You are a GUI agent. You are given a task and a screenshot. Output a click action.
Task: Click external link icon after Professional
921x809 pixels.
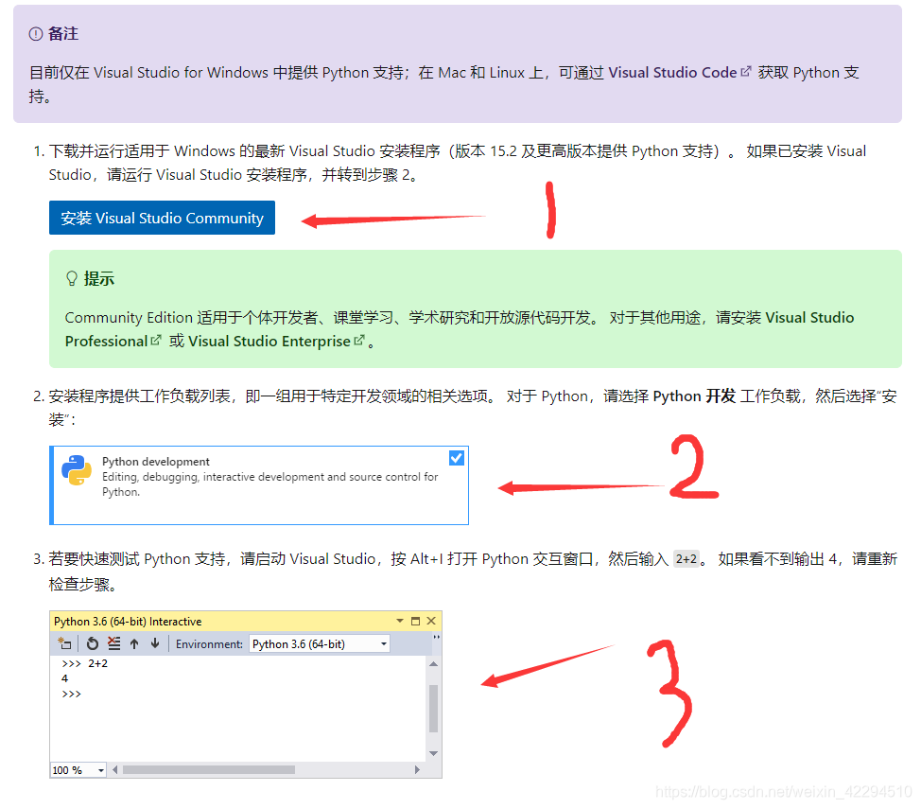tap(156, 340)
